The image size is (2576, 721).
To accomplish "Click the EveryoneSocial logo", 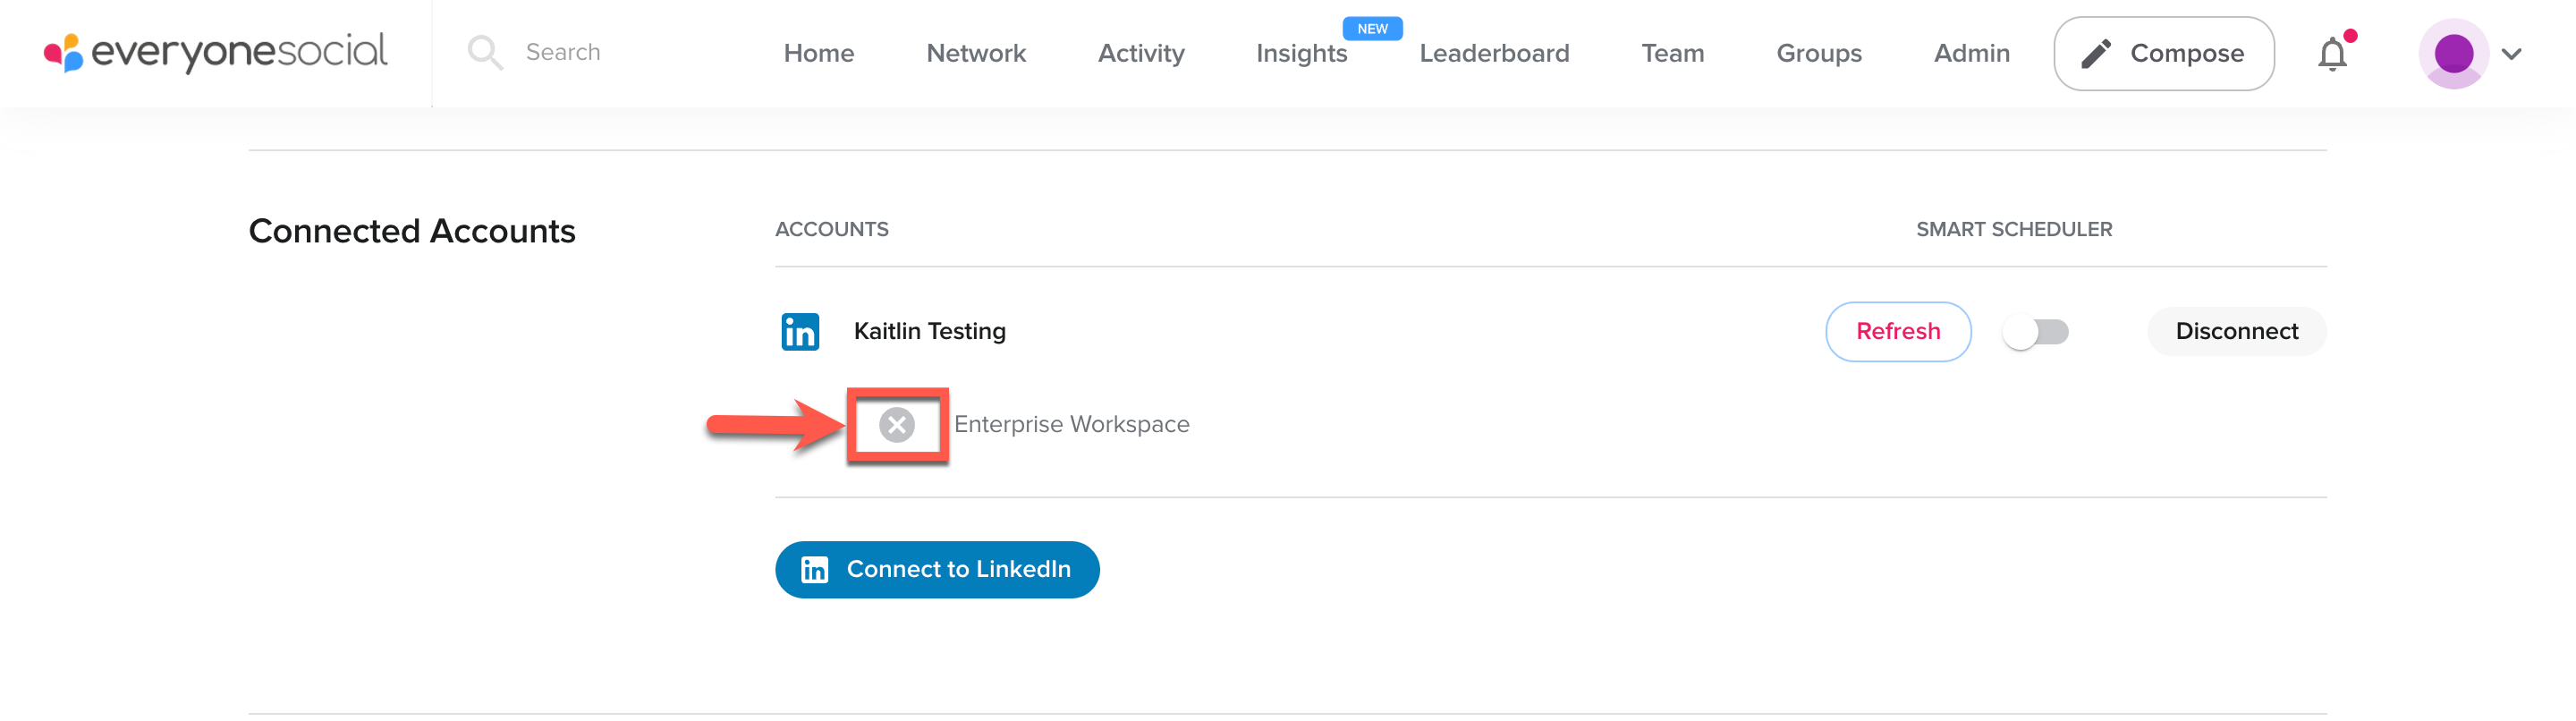I will coord(215,52).
